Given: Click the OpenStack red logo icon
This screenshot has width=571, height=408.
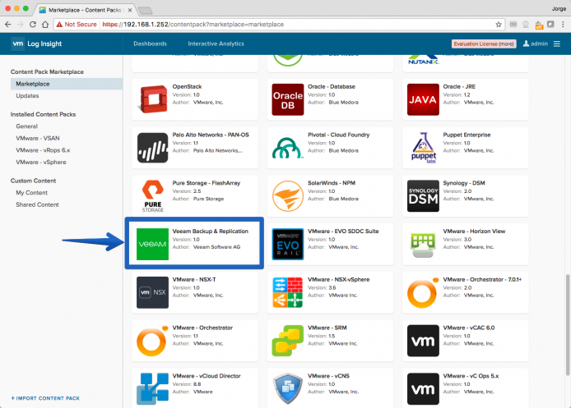Looking at the screenshot, I should pos(152,99).
